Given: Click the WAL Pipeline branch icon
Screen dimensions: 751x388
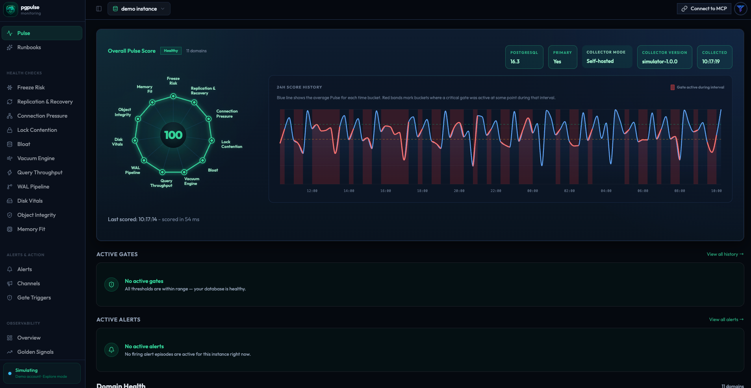Looking at the screenshot, I should (x=10, y=187).
